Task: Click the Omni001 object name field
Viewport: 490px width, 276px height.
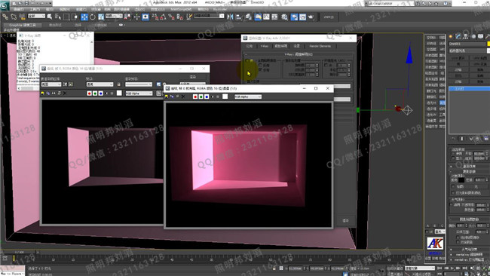Action: (467, 44)
